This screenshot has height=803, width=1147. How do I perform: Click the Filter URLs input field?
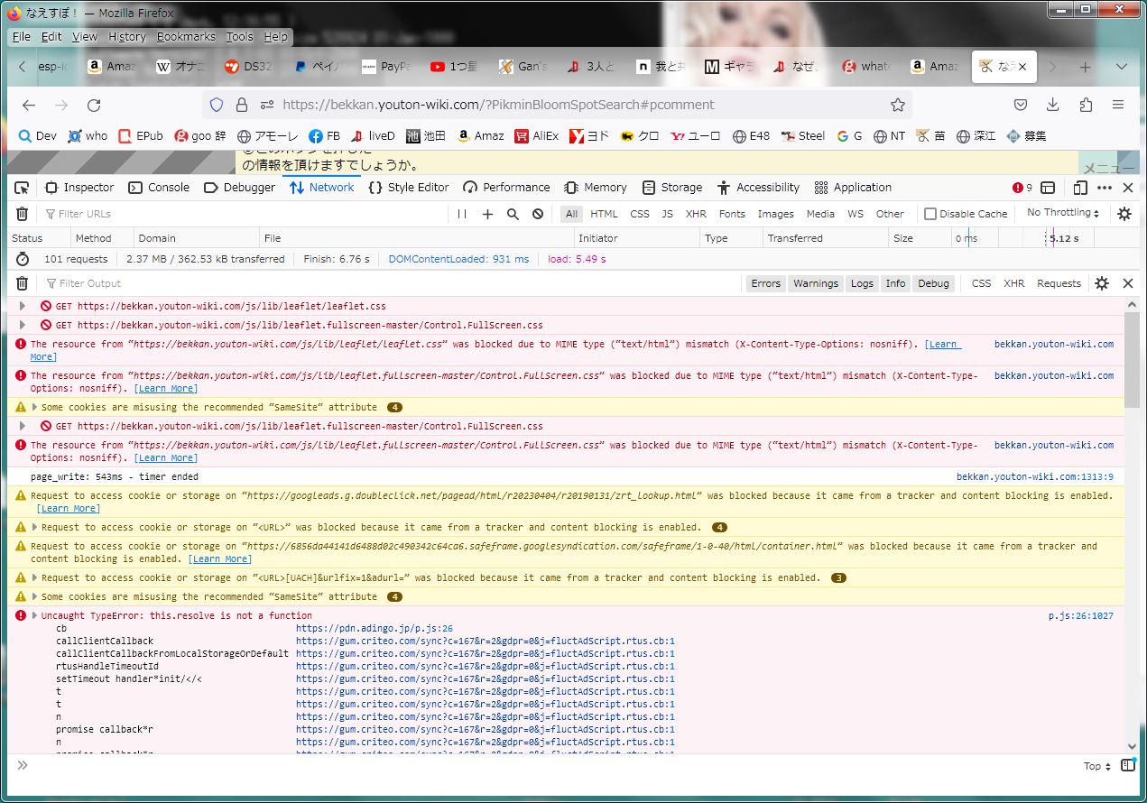(x=244, y=214)
